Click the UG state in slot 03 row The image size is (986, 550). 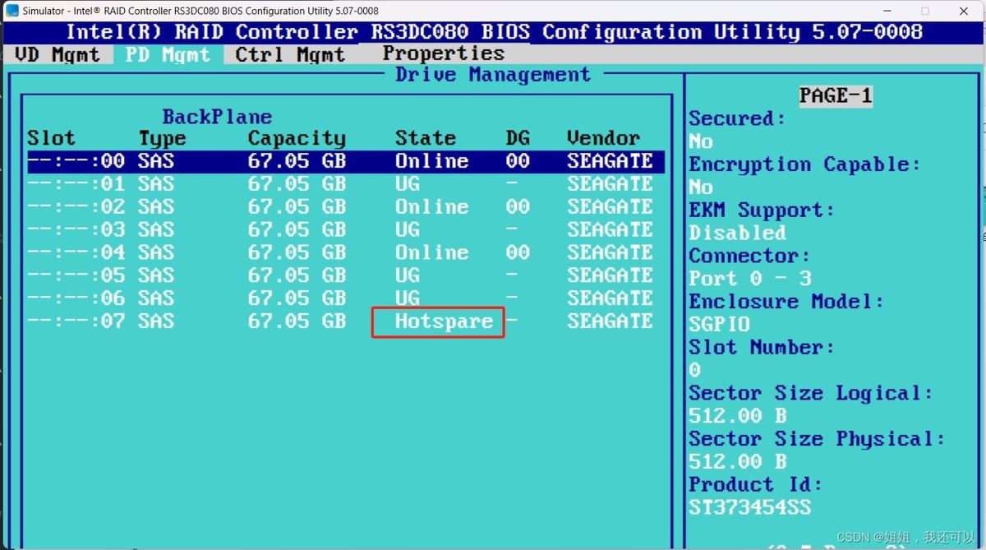tap(408, 229)
